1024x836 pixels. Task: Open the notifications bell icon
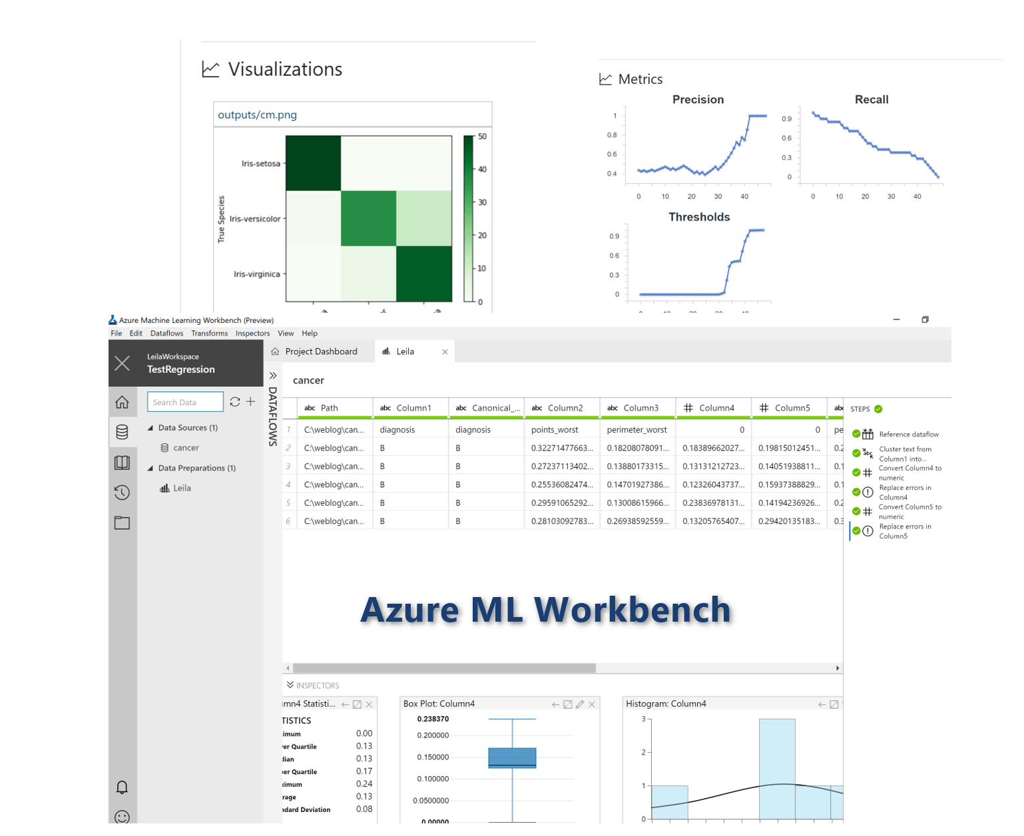click(x=123, y=787)
